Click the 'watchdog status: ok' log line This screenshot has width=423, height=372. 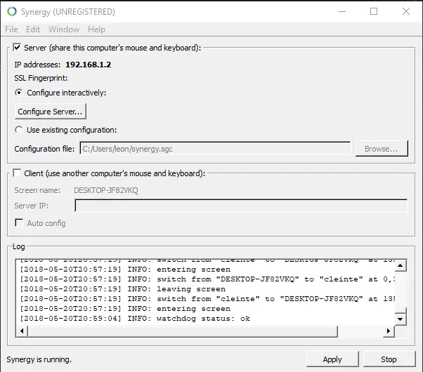tap(135, 319)
